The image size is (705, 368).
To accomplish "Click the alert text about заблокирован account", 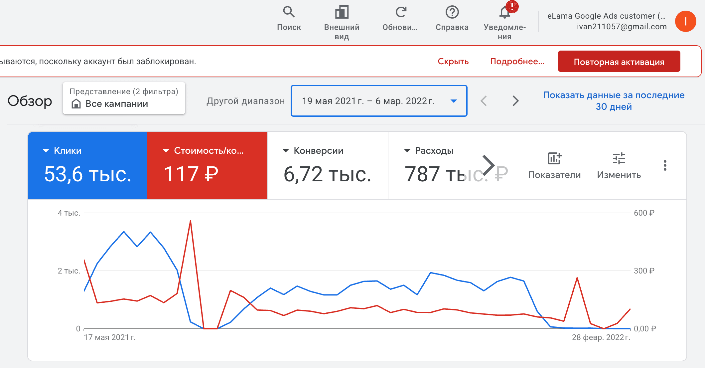I will pyautogui.click(x=98, y=61).
